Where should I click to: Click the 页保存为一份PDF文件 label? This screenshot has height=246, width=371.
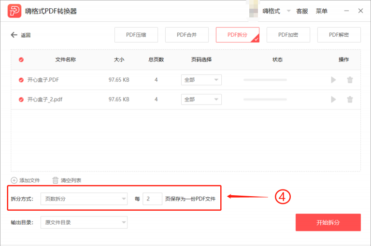pyautogui.click(x=190, y=199)
